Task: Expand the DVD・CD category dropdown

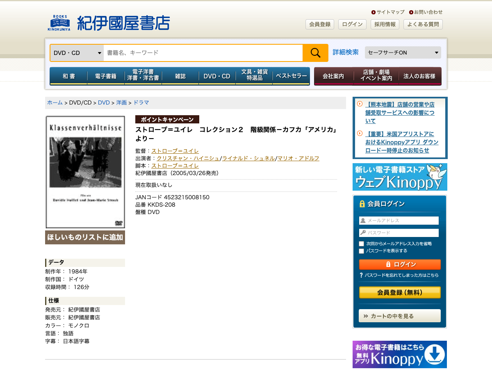Action: click(x=77, y=53)
